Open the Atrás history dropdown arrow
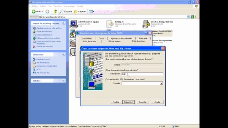Screen dimensions: 228x128 (43, 11)
